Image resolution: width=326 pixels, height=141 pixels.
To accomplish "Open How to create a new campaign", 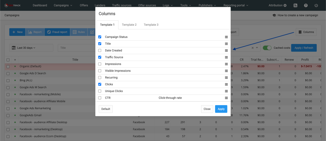I will 295,15.
